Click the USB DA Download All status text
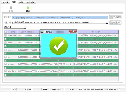The height and width of the screenshot is (92, 126). pyautogui.click(x=100, y=89)
